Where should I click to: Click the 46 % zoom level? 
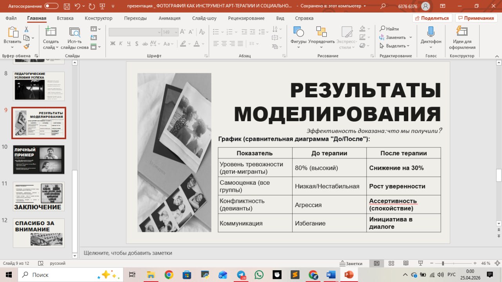pos(486,264)
